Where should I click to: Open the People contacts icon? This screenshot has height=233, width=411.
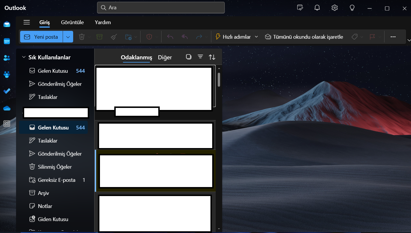pos(7,58)
